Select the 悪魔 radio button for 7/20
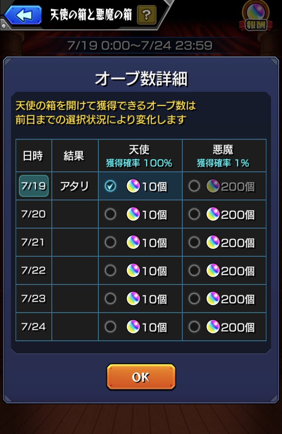The width and height of the screenshot is (282, 434). pyautogui.click(x=194, y=214)
